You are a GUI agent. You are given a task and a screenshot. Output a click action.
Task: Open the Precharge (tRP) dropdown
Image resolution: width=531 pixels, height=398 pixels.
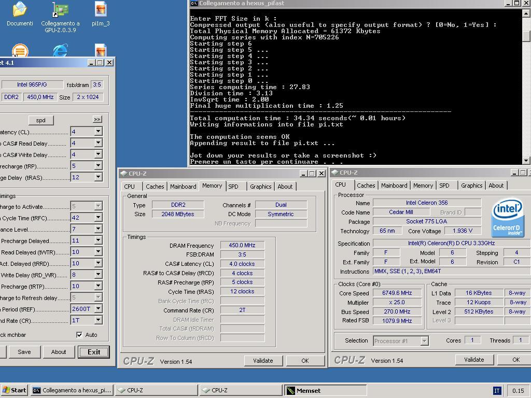[98, 165]
